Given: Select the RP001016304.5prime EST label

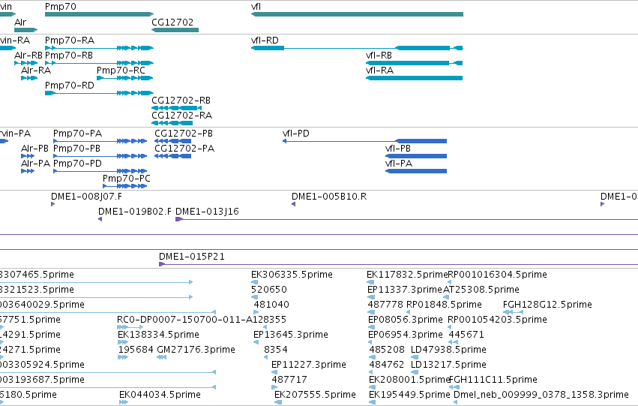Looking at the screenshot, I should 497,275.
